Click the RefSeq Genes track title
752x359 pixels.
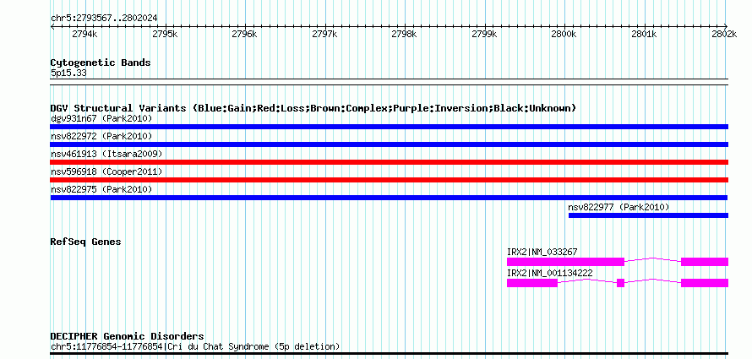pos(85,242)
